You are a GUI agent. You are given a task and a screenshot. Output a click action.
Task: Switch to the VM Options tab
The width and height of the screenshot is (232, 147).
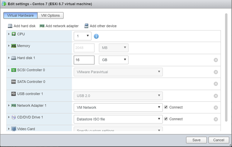click(x=50, y=16)
